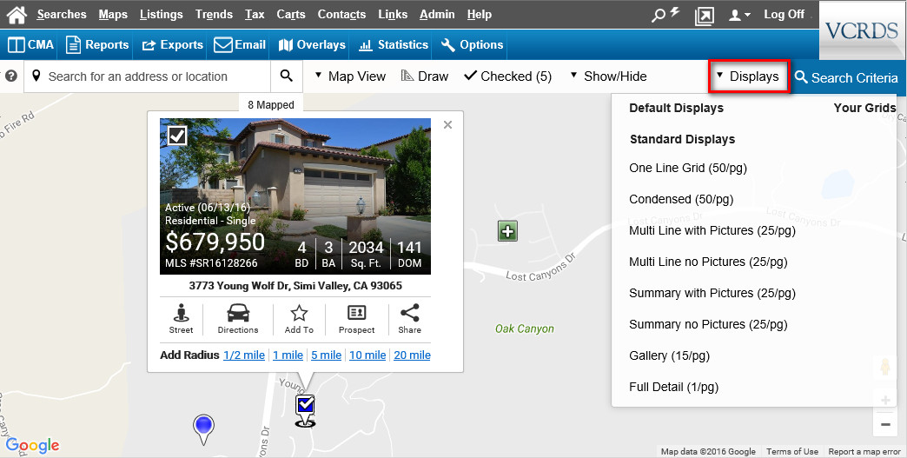907x458 pixels.
Task: Open the Tax menu
Action: pyautogui.click(x=255, y=15)
